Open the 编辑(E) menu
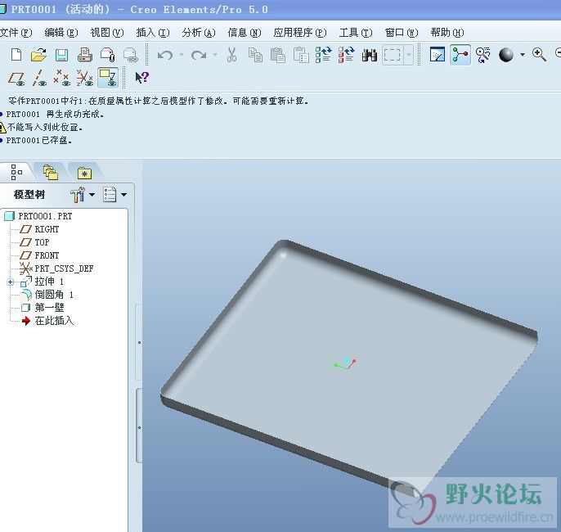The width and height of the screenshot is (561, 532). click(61, 33)
